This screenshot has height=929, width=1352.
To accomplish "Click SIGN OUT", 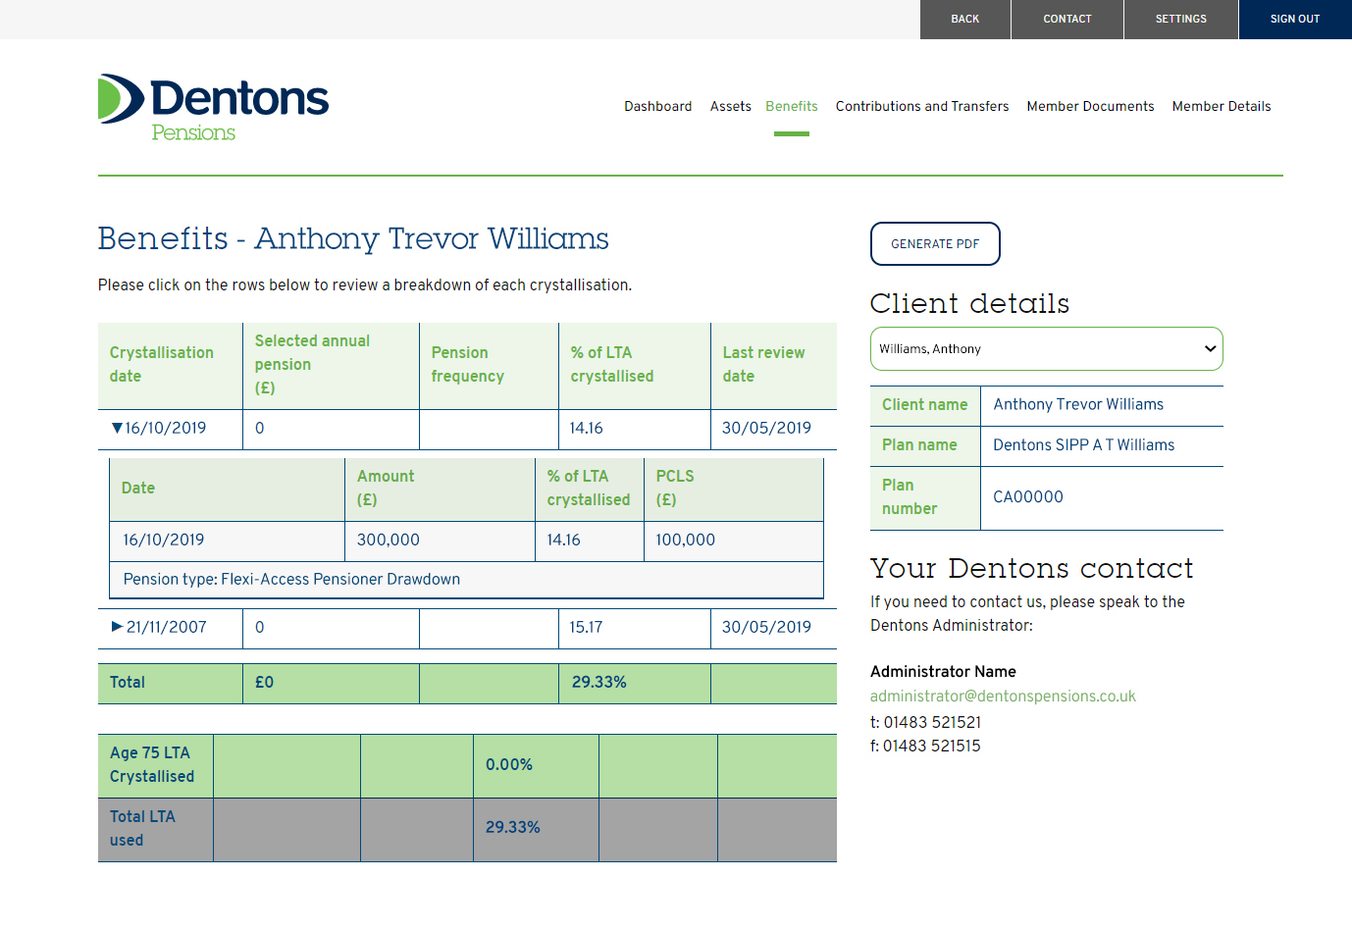I will coord(1295,20).
